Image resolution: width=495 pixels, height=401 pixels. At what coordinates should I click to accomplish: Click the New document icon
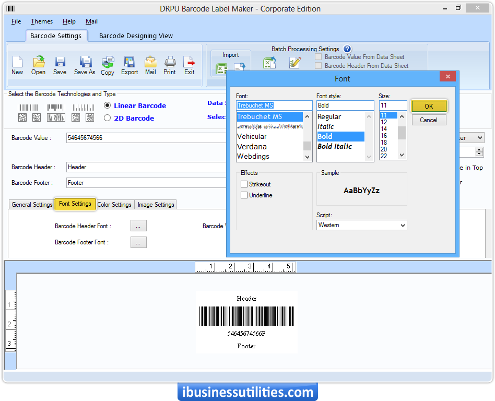coord(17,62)
